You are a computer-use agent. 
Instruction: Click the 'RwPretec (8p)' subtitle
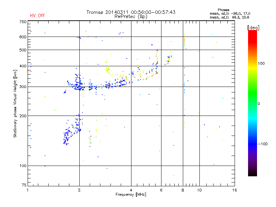131,17
